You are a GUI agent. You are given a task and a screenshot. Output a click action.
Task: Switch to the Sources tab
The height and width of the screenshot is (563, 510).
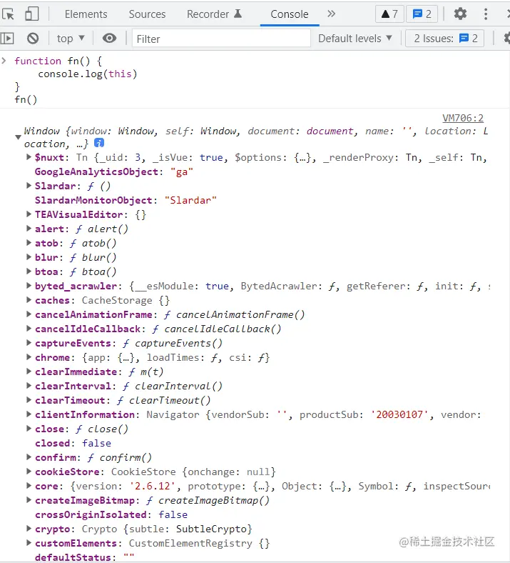point(147,14)
